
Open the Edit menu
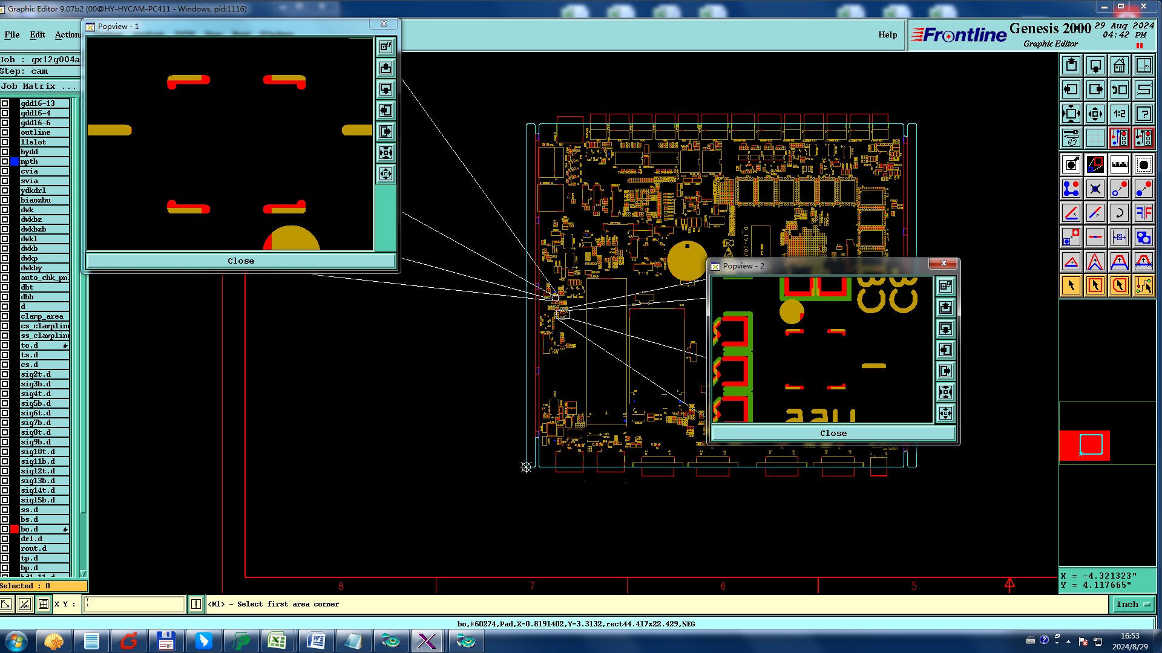click(x=38, y=34)
